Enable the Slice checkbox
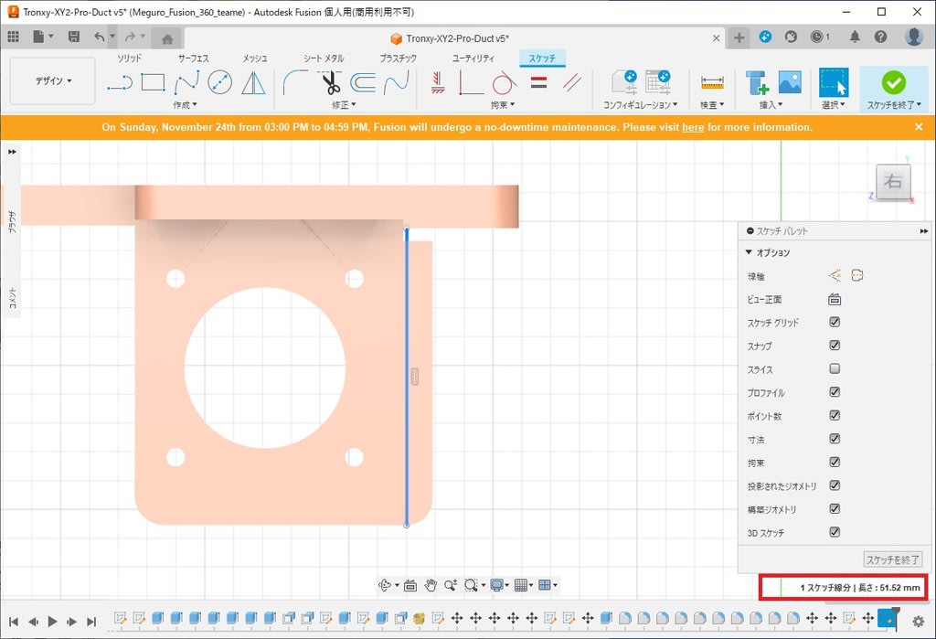Viewport: 936px width, 639px height. tap(835, 368)
